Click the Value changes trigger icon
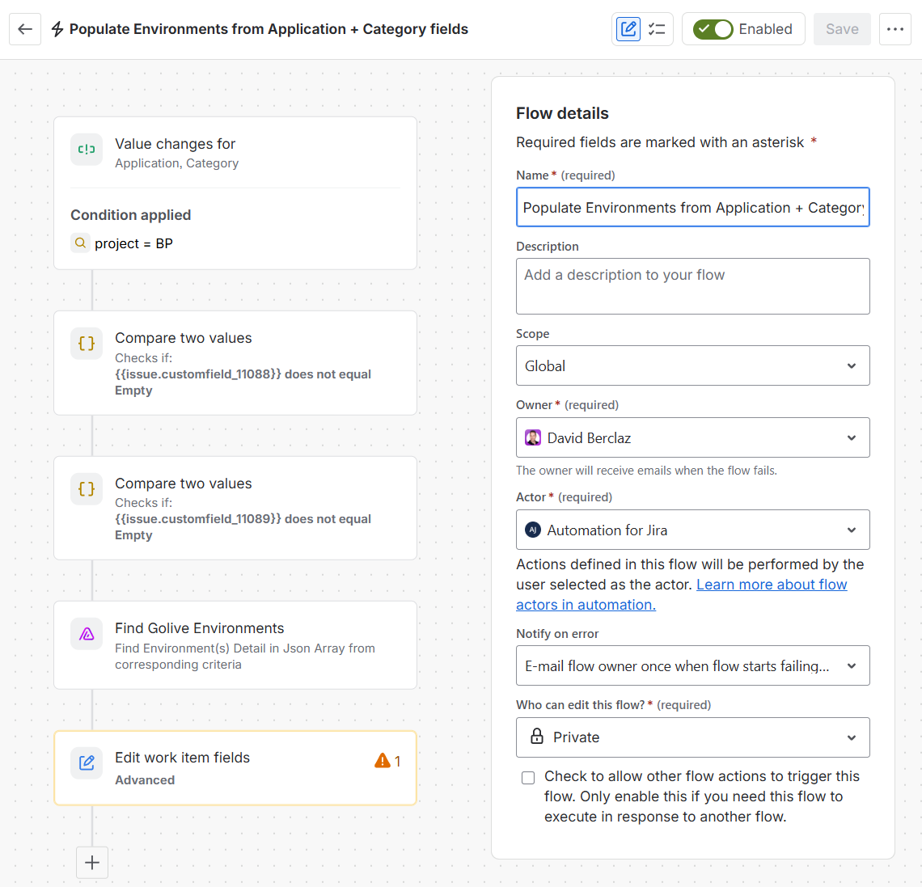Viewport: 922px width, 887px height. click(x=87, y=150)
